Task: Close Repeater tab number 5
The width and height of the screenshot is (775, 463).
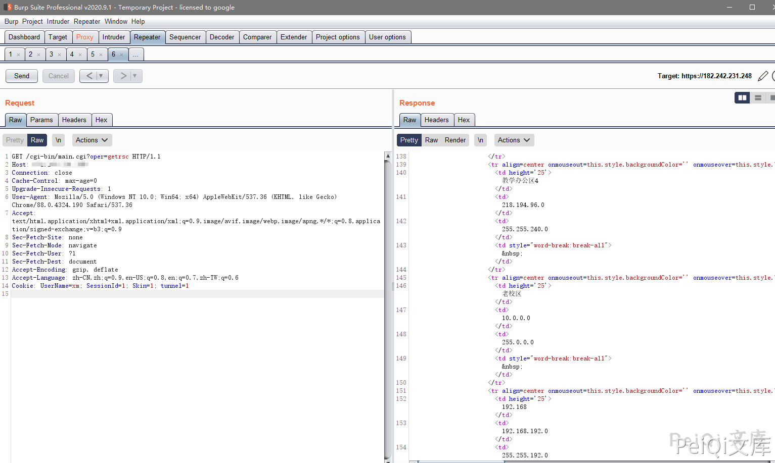Action: click(x=101, y=55)
